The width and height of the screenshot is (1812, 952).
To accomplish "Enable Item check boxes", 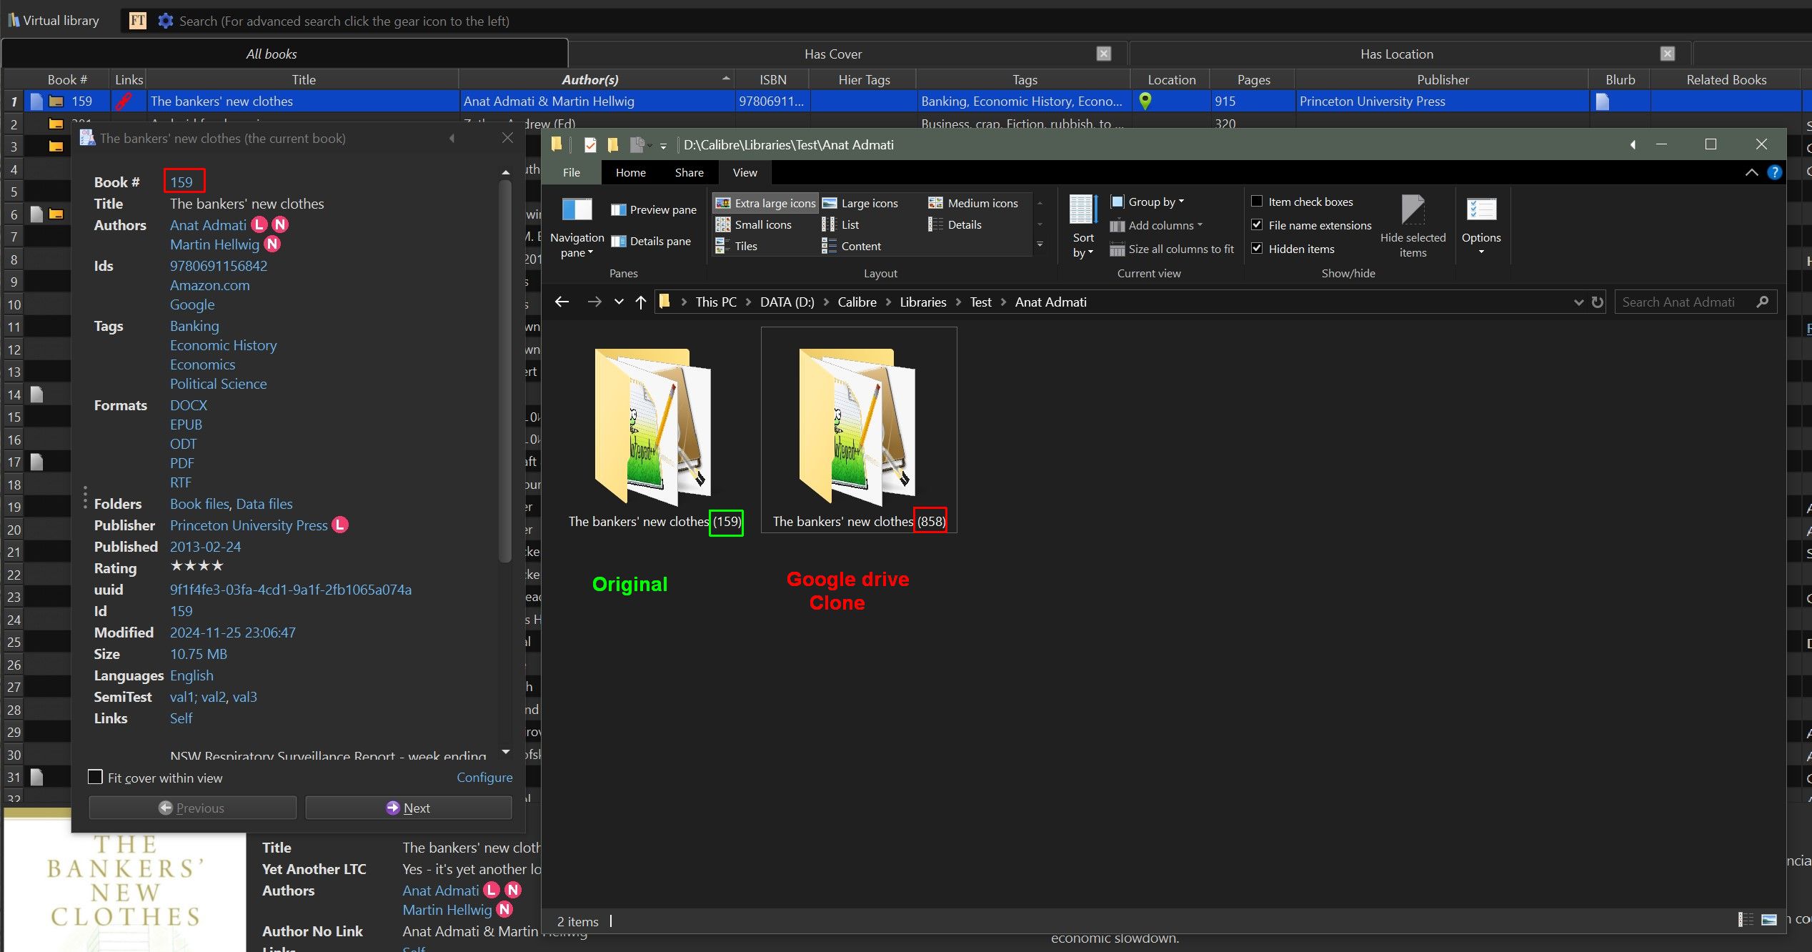I will coord(1257,202).
